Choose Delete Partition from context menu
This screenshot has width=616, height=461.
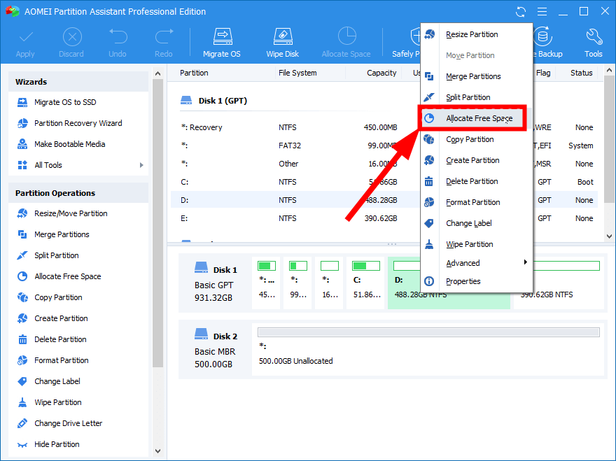click(472, 181)
